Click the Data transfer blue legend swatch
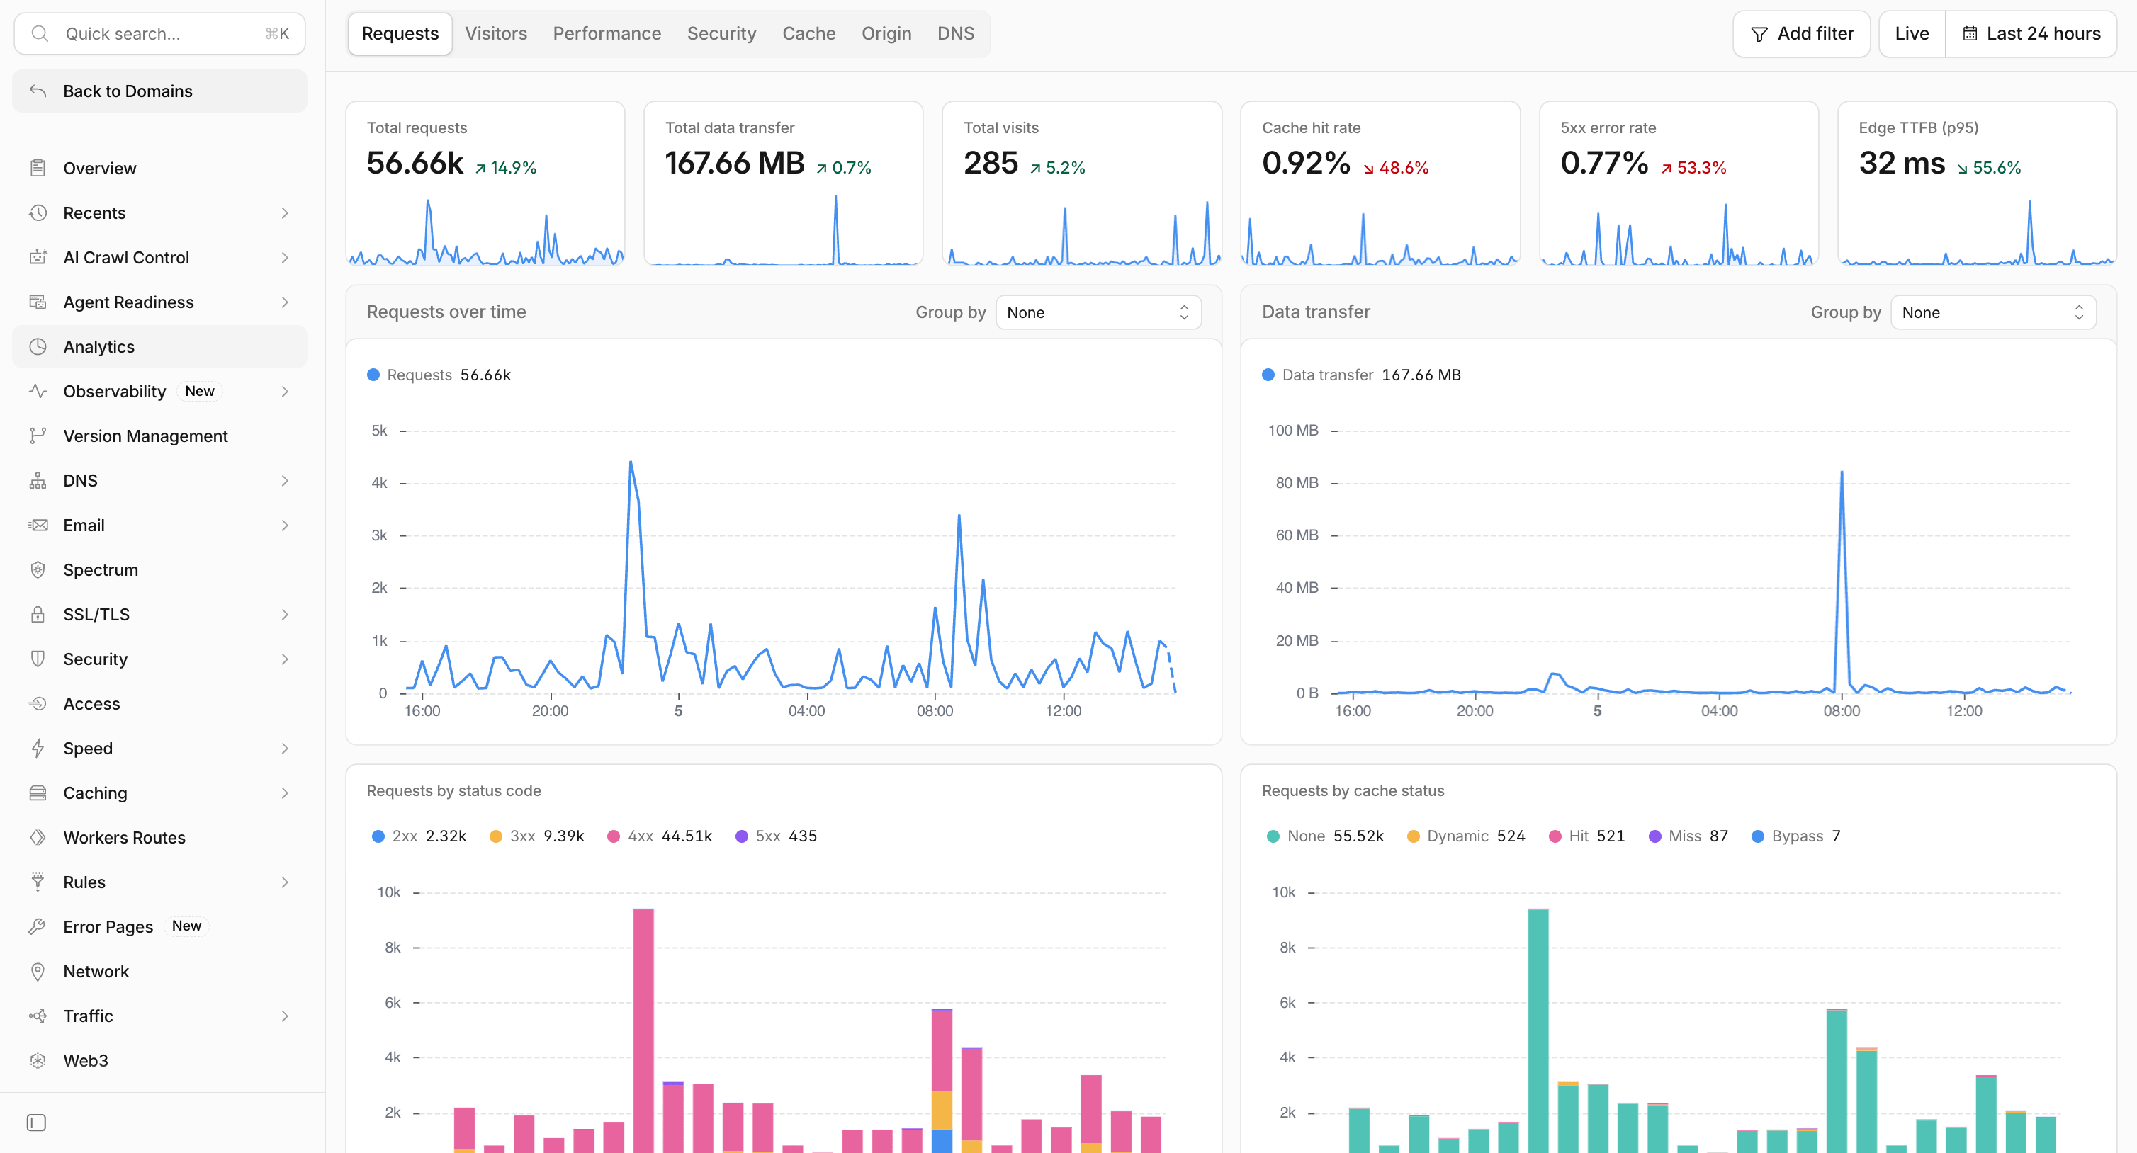 (x=1268, y=375)
